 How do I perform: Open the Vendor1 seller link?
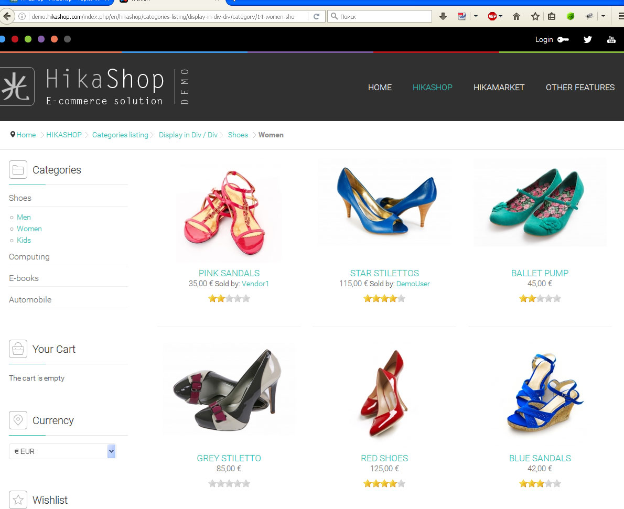tap(255, 284)
